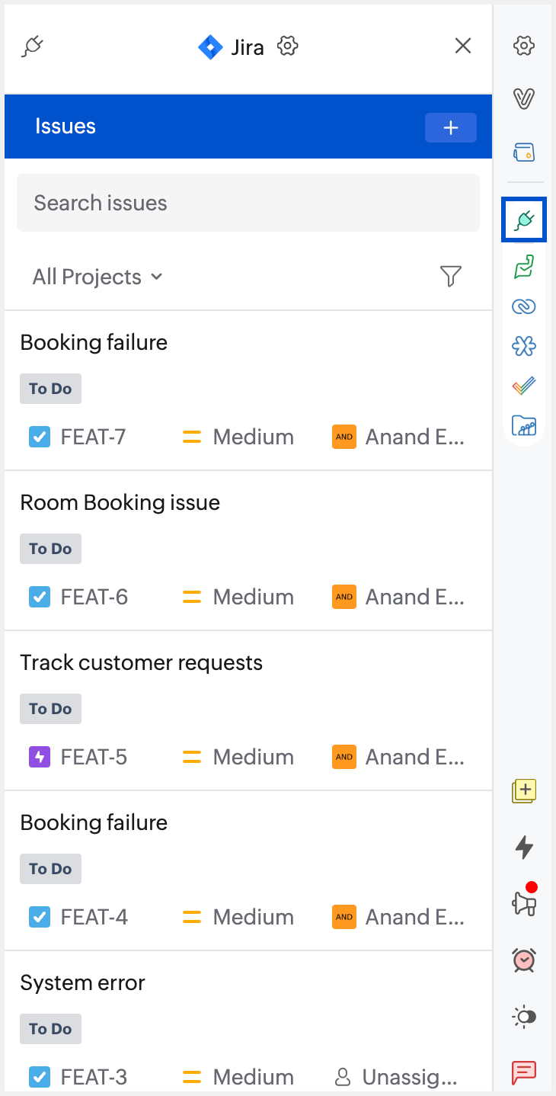
Task: Click the lightning bolt shortcuts icon
Action: (x=524, y=847)
